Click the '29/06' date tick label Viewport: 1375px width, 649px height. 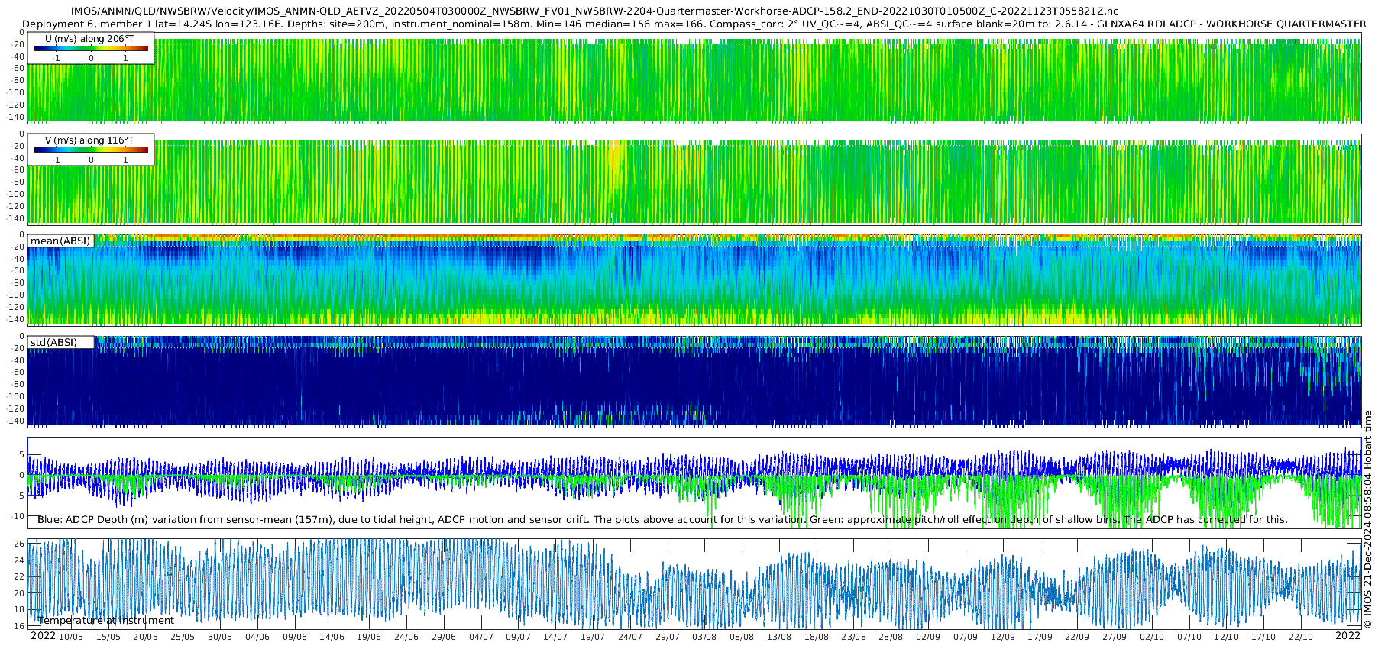pyautogui.click(x=444, y=637)
